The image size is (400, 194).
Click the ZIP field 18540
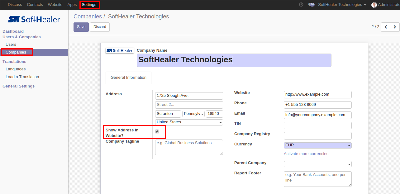pos(214,114)
